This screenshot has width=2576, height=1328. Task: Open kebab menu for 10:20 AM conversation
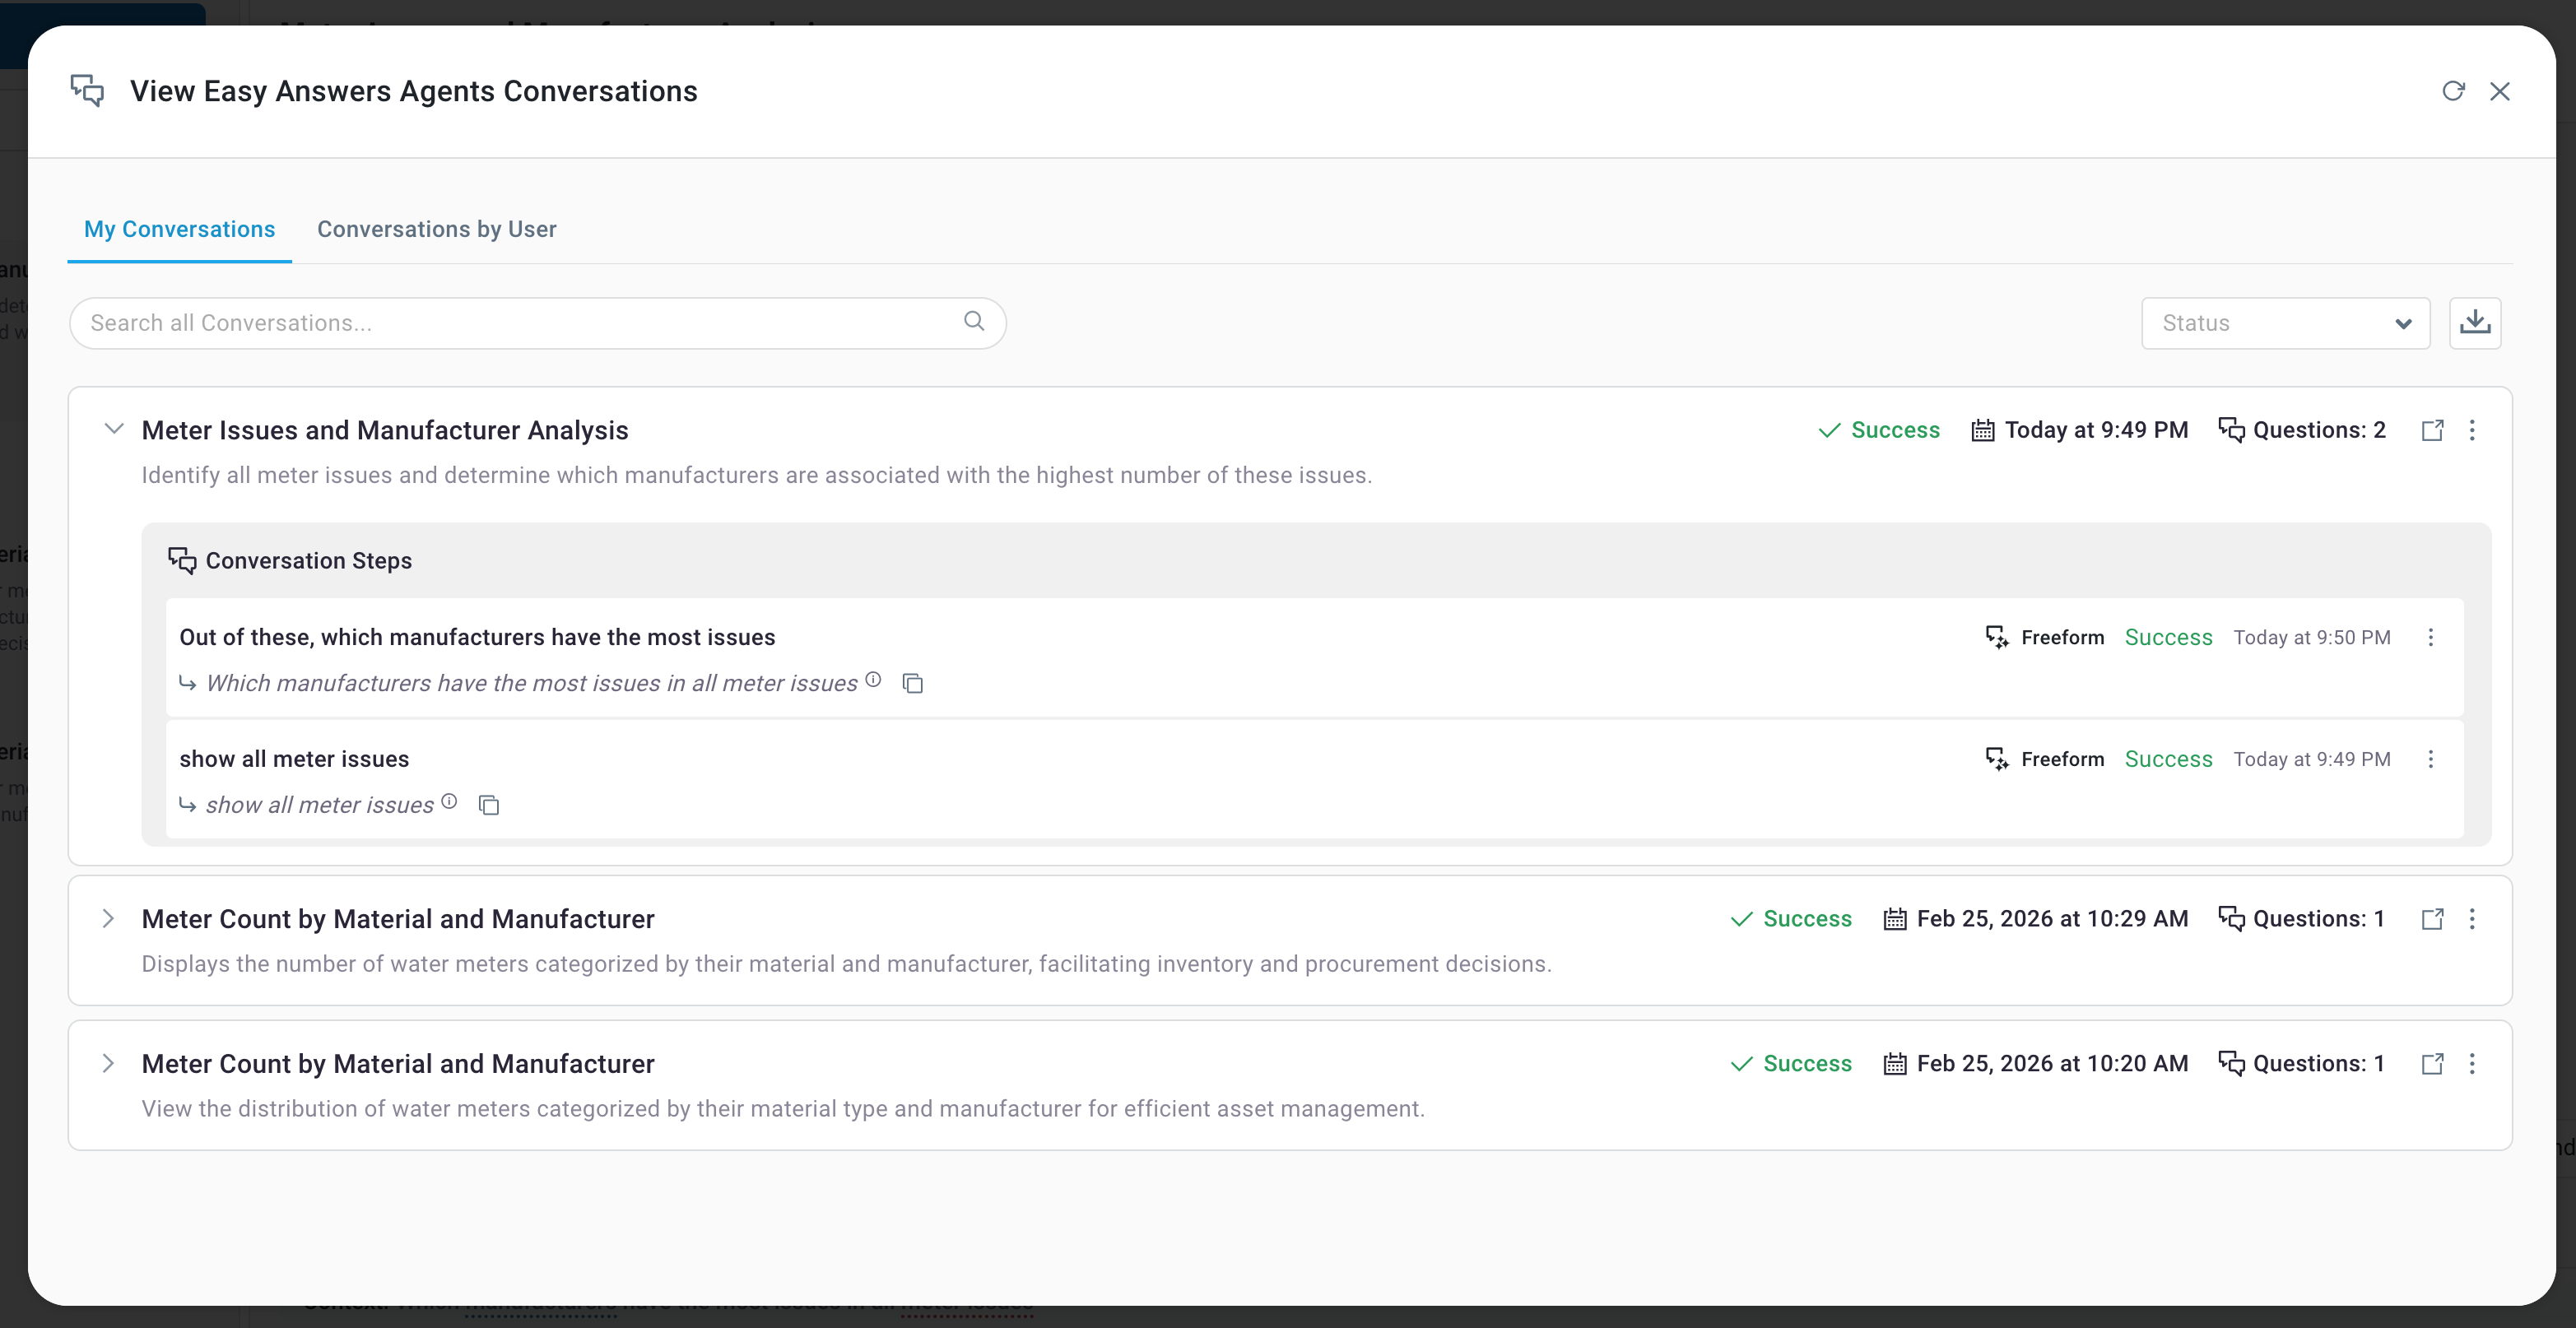click(2472, 1064)
